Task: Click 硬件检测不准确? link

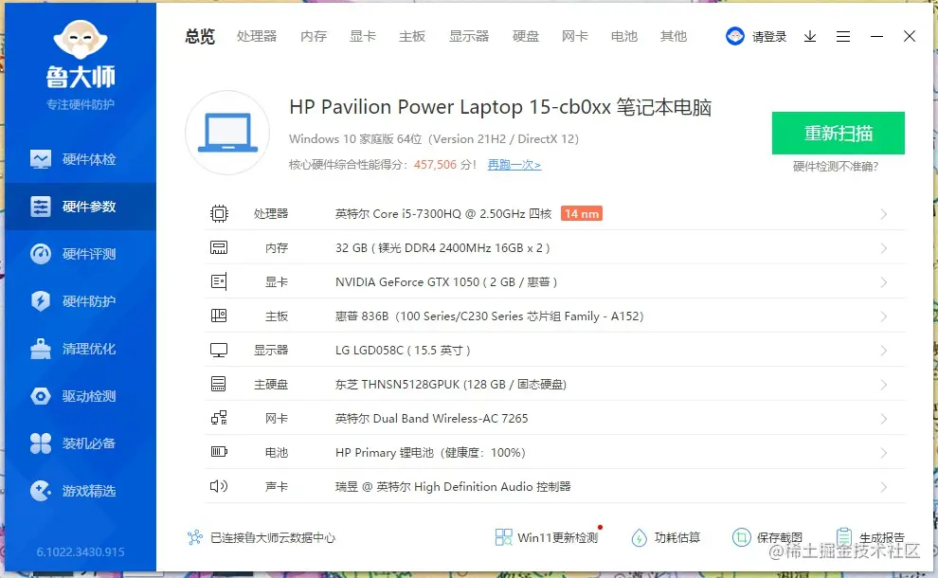Action: pos(835,167)
